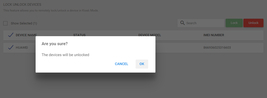Sort by the IMEI NUMBER column header
Screen dimensions: 267x98
[x=214, y=35]
